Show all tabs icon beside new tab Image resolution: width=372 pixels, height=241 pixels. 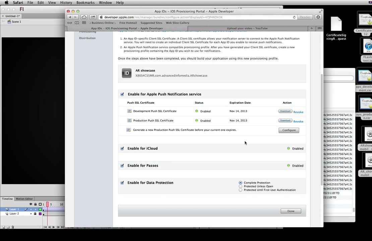point(320,28)
